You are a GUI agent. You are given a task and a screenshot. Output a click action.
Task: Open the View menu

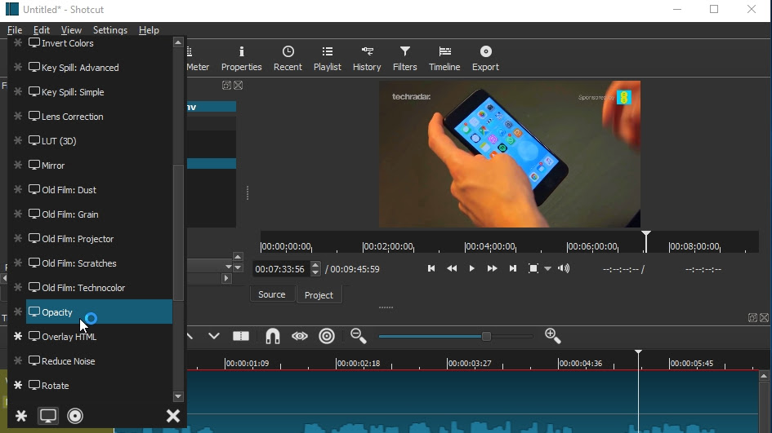pyautogui.click(x=71, y=30)
